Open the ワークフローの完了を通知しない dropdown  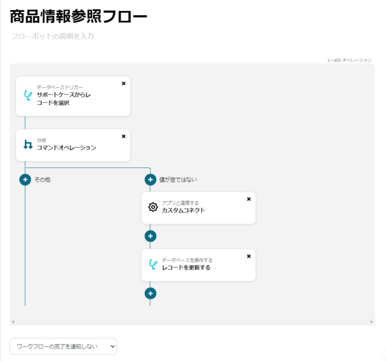click(63, 346)
